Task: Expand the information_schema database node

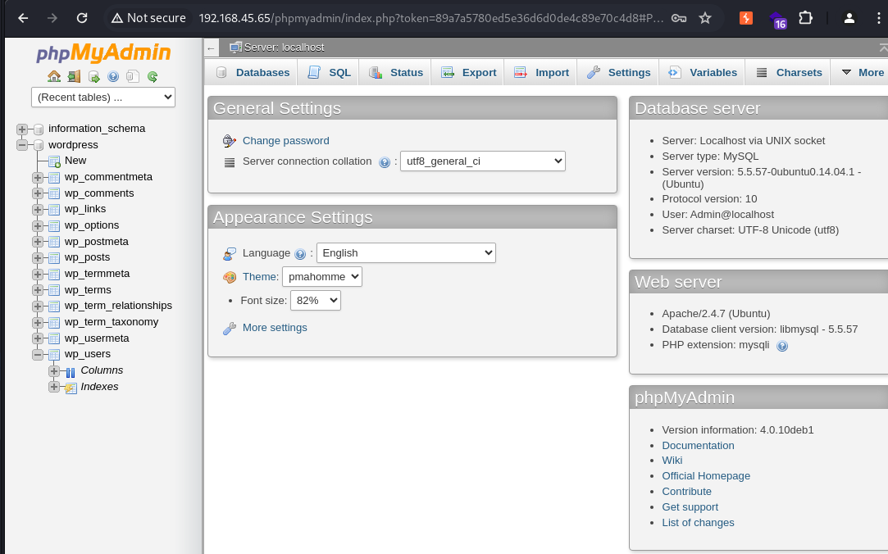Action: (22, 129)
